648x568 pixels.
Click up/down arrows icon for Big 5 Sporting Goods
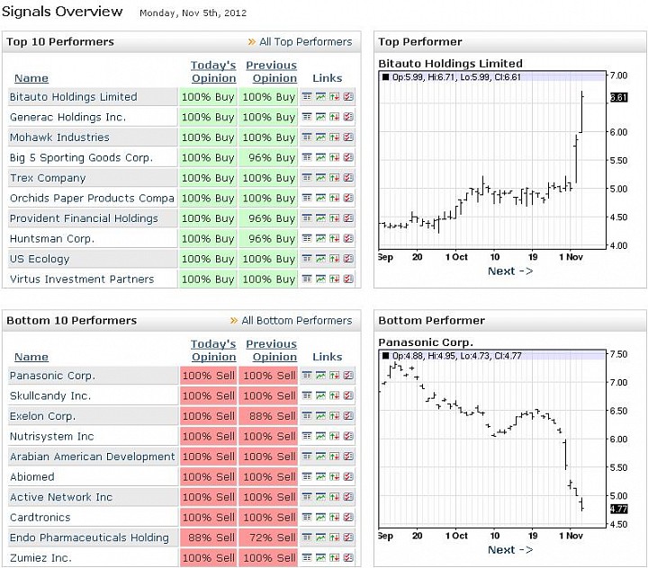[334, 157]
